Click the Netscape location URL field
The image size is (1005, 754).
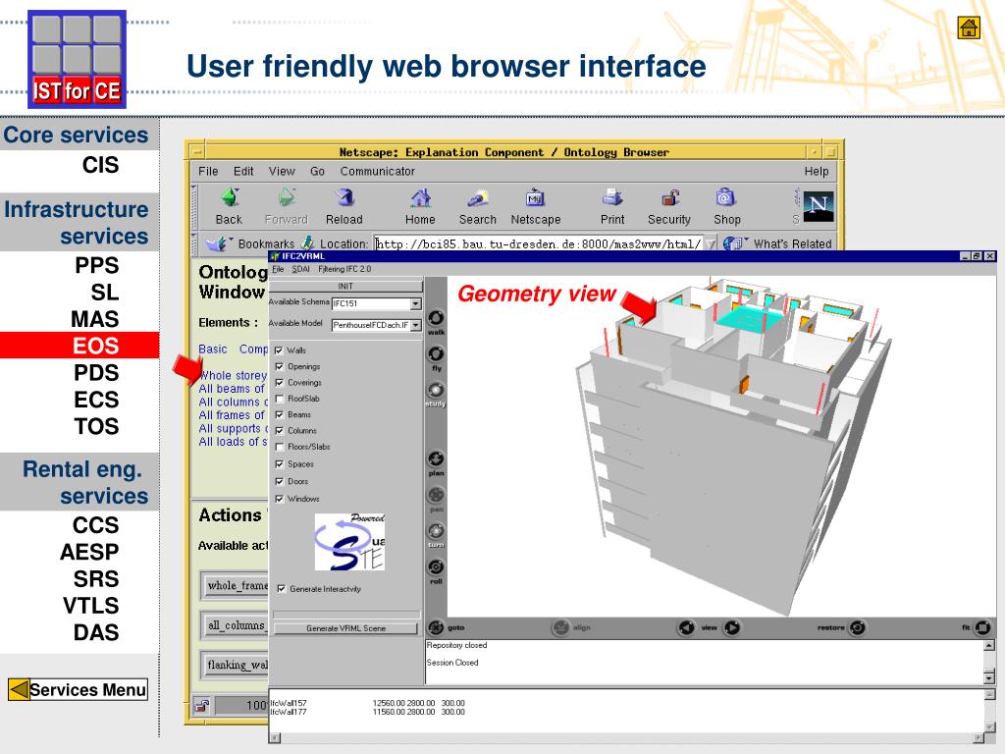point(539,243)
